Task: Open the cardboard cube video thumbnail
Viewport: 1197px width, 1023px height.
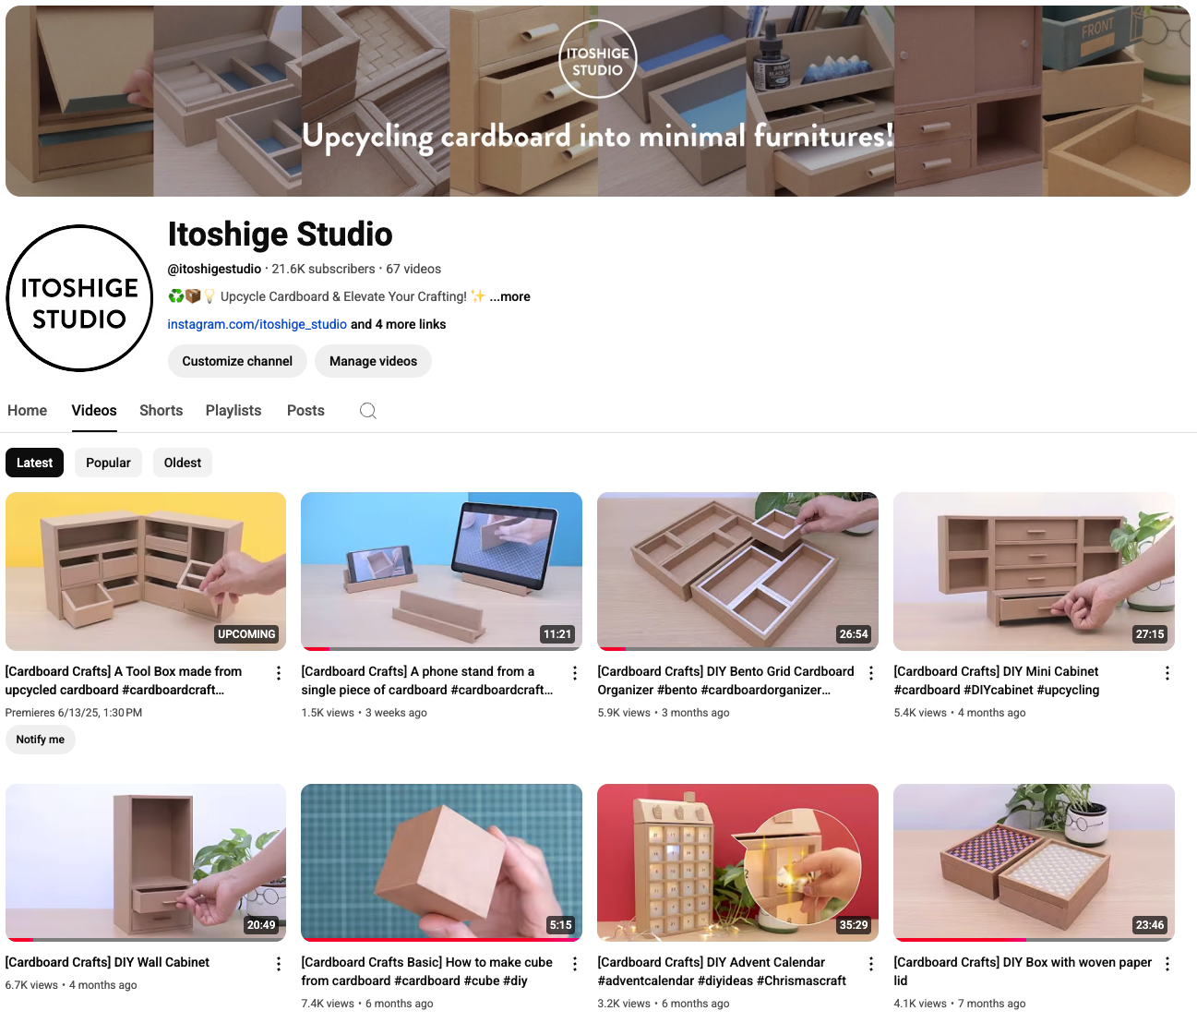Action: (x=442, y=862)
